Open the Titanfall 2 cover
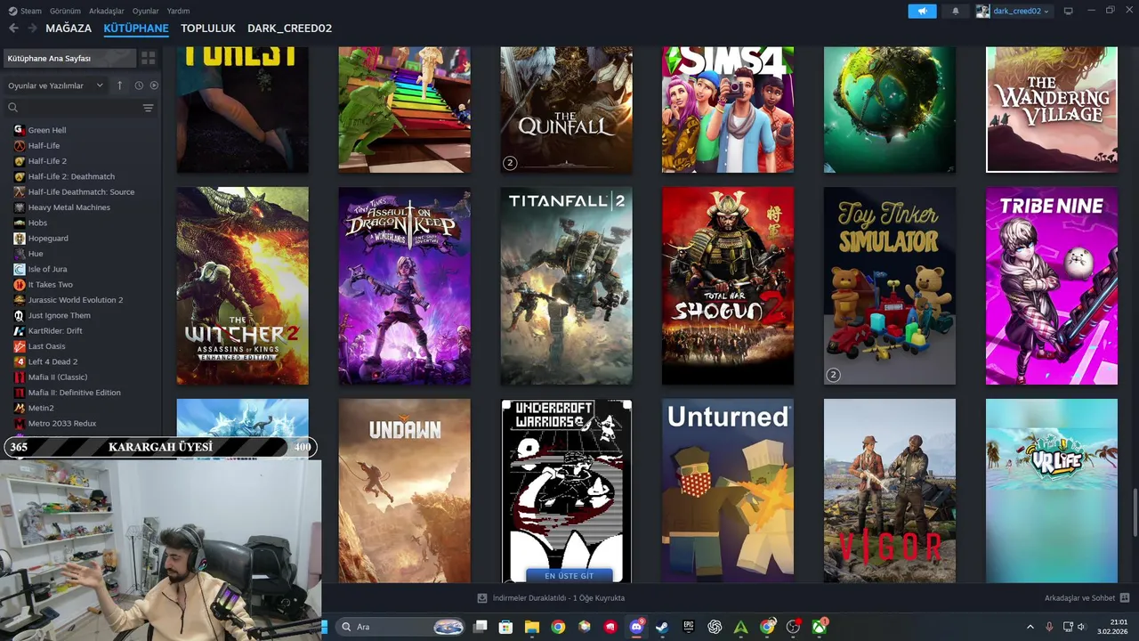 pyautogui.click(x=567, y=286)
